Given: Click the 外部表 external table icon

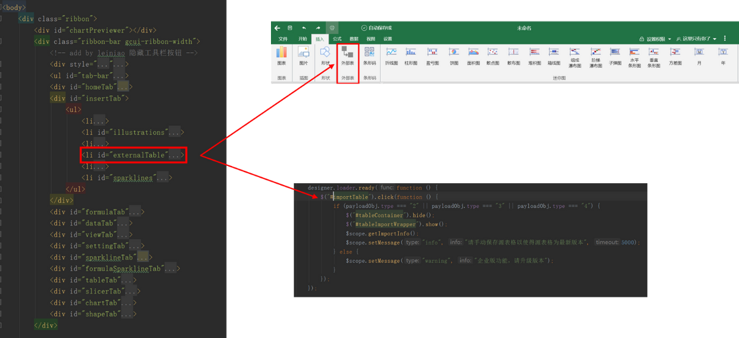Looking at the screenshot, I should [347, 52].
